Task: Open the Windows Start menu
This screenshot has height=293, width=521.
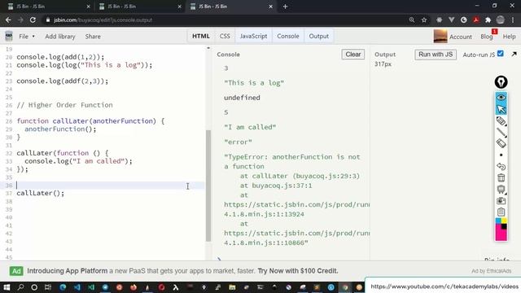Action: pos(7,287)
